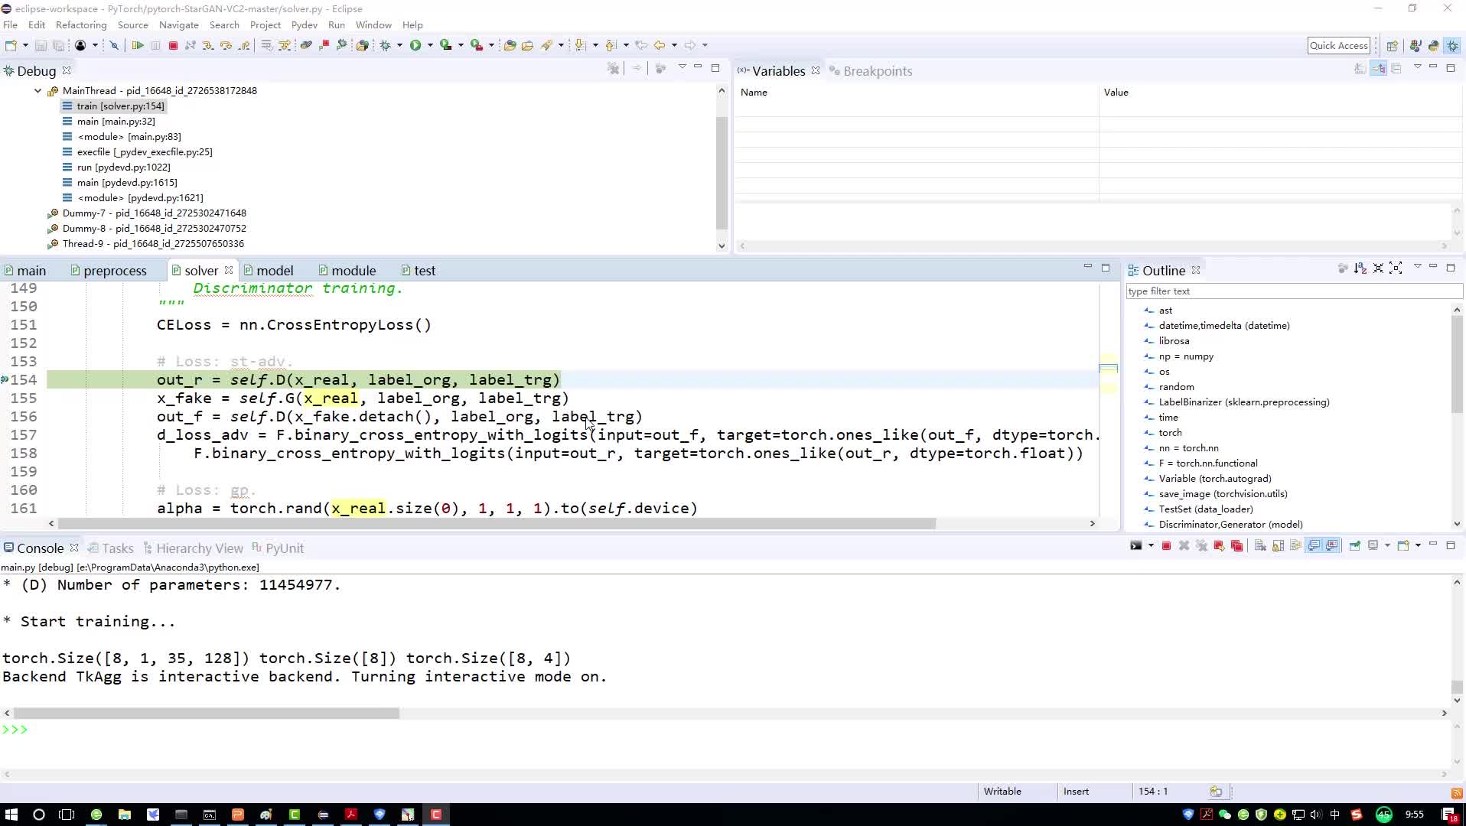The height and width of the screenshot is (826, 1466).
Task: Click Previous Annotation up-arrow icon
Action: tap(610, 45)
